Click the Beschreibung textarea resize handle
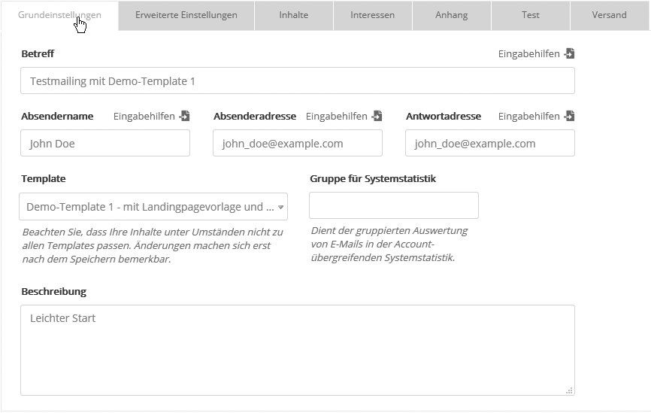 [x=569, y=390]
